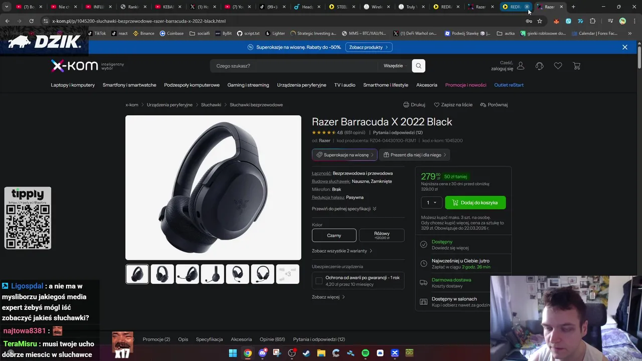Open File Explorer from the taskbar
The height and width of the screenshot is (361, 642).
click(x=321, y=353)
